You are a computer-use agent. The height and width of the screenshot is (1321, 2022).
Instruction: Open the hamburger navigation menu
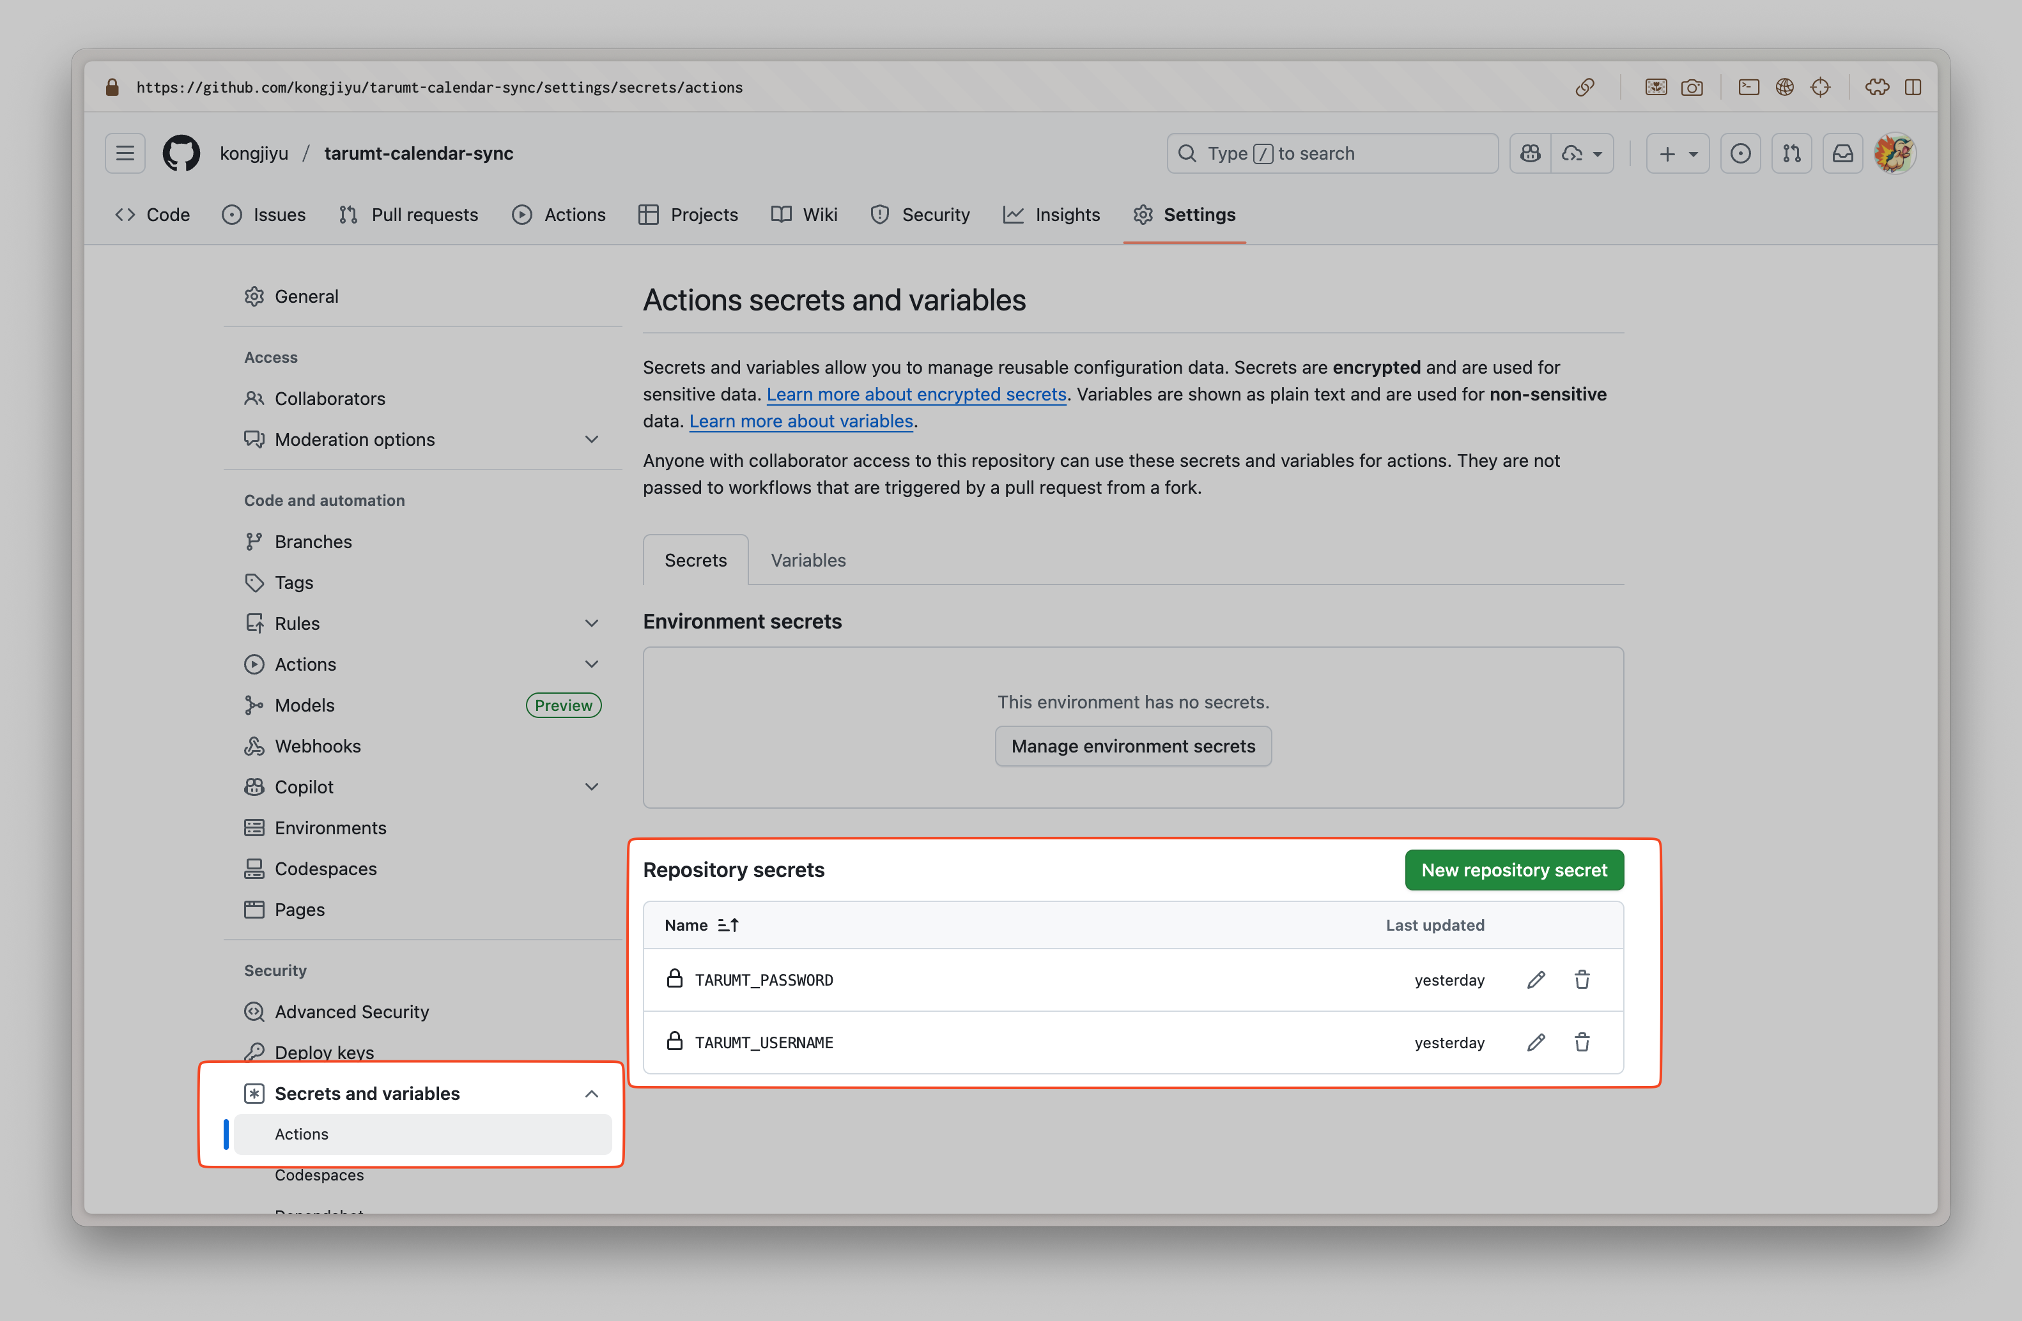(x=125, y=154)
